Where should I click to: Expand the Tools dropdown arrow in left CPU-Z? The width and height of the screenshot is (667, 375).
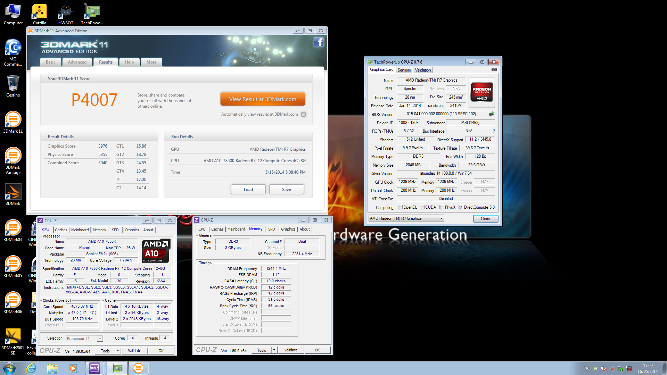(118, 351)
